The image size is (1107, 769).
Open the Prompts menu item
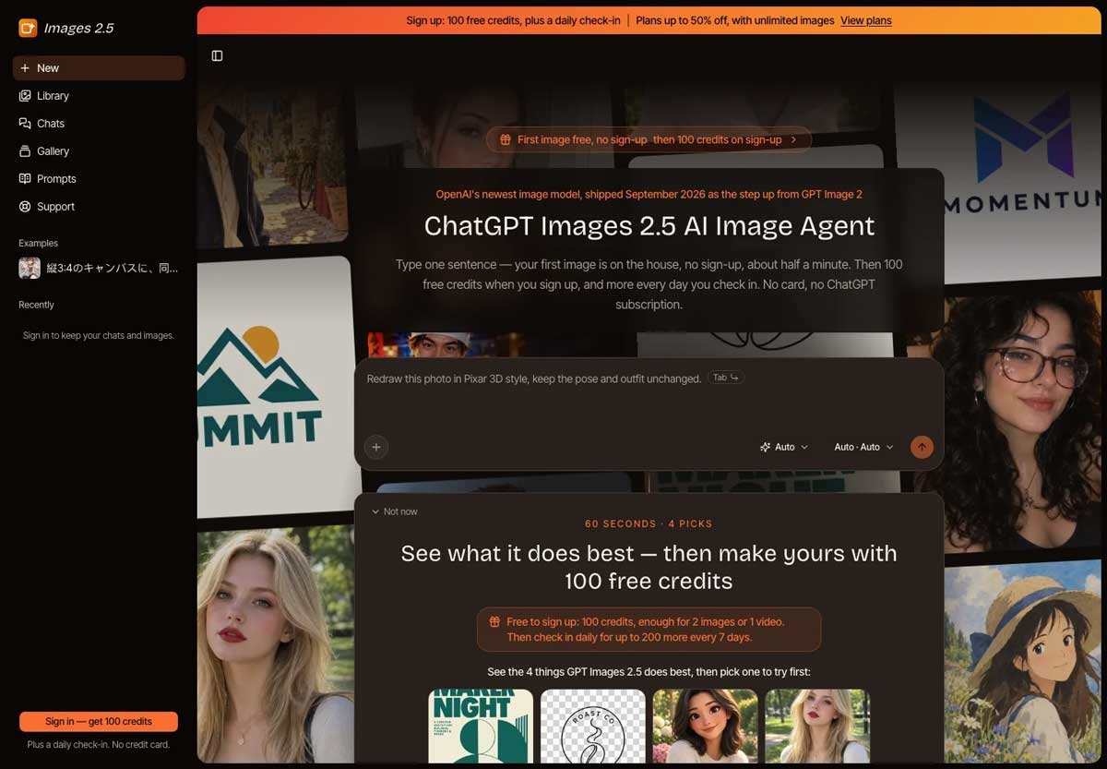tap(99, 179)
